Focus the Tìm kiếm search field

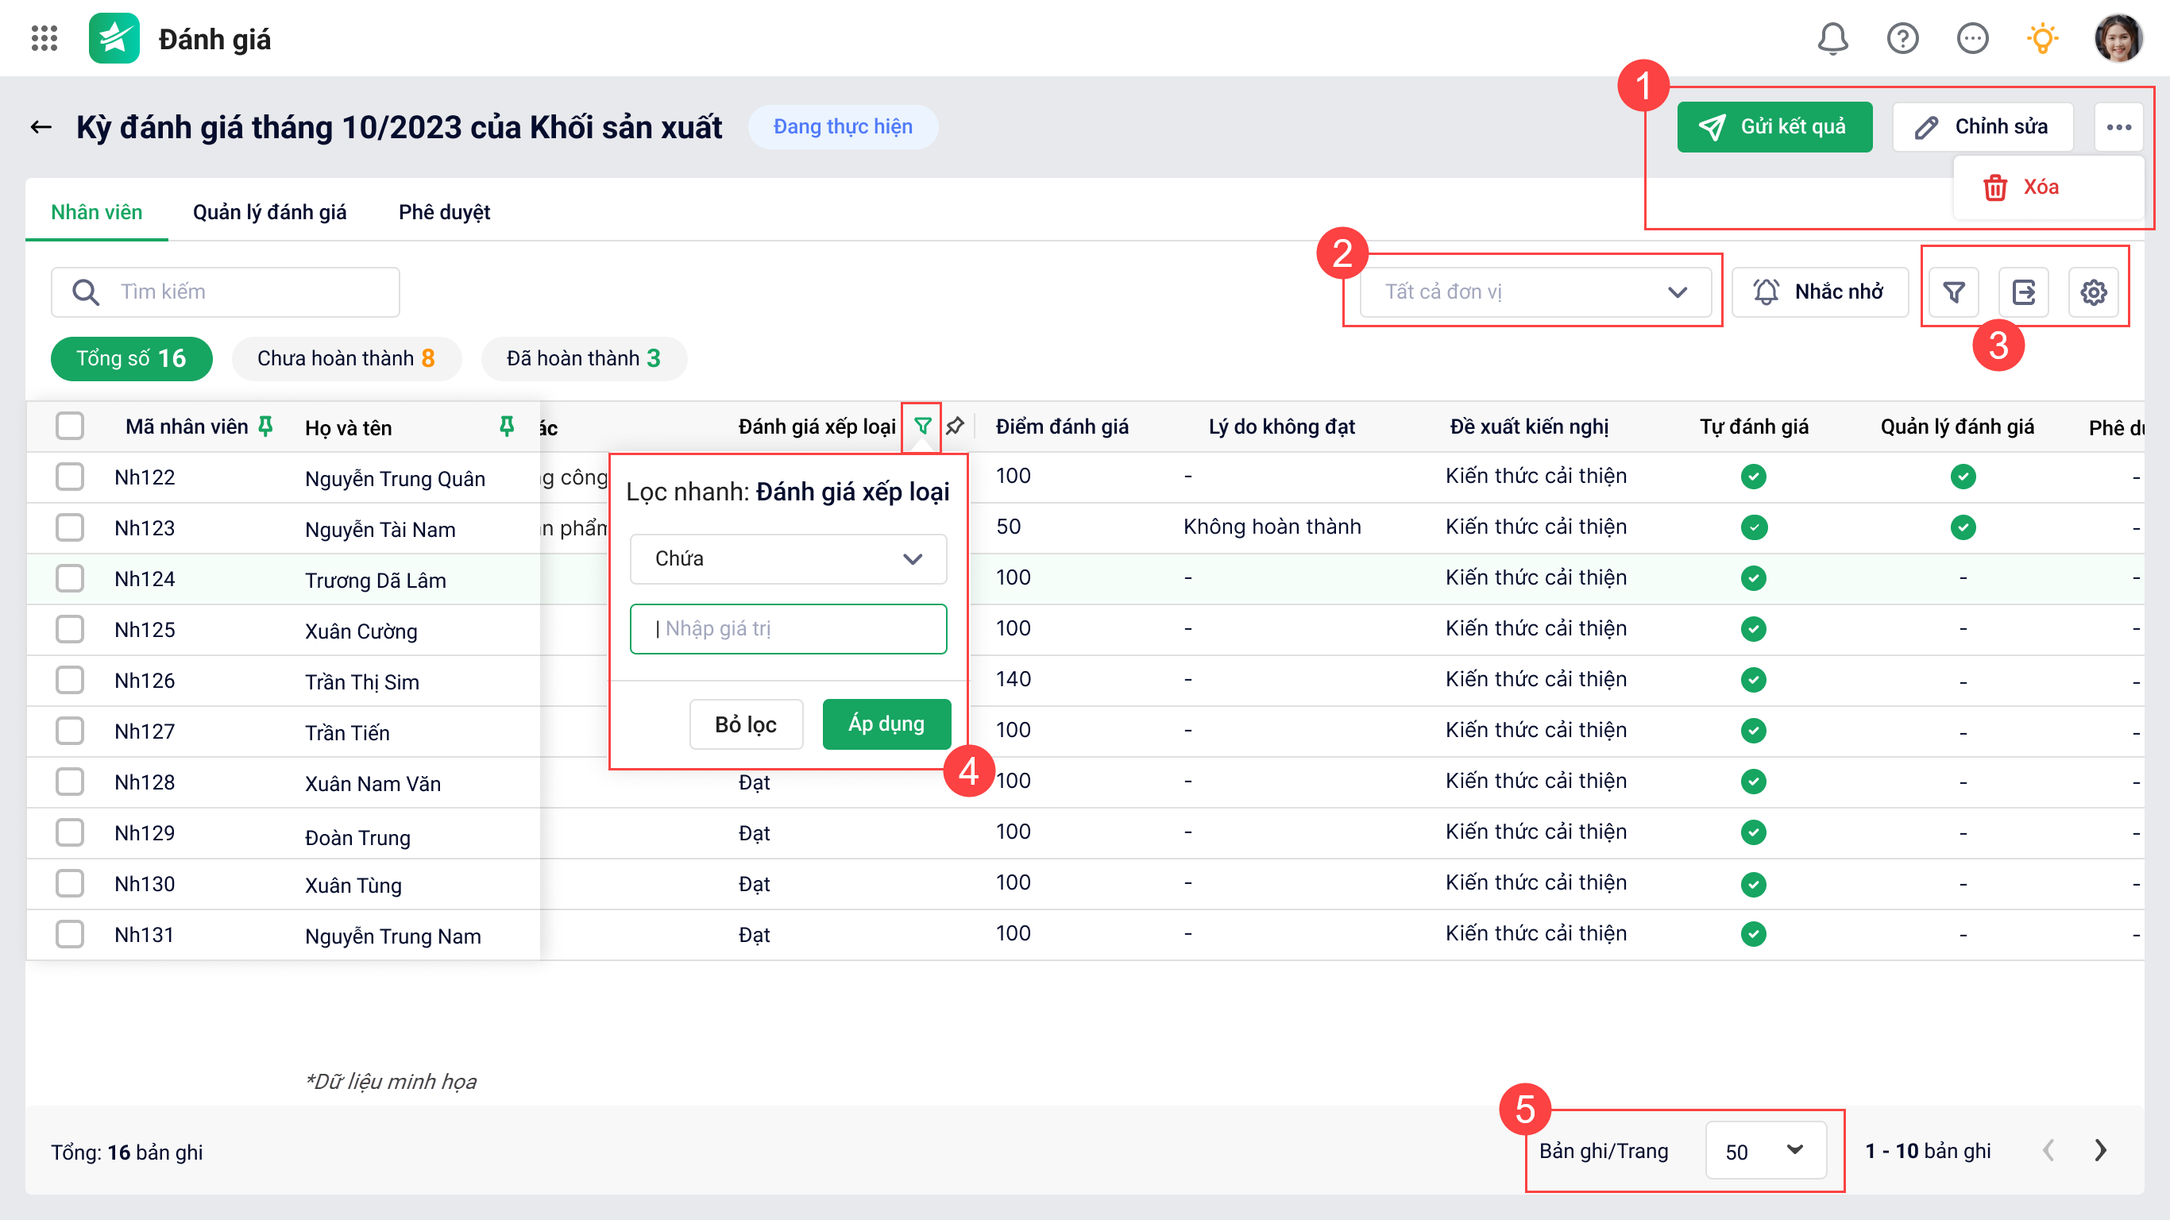(x=225, y=292)
